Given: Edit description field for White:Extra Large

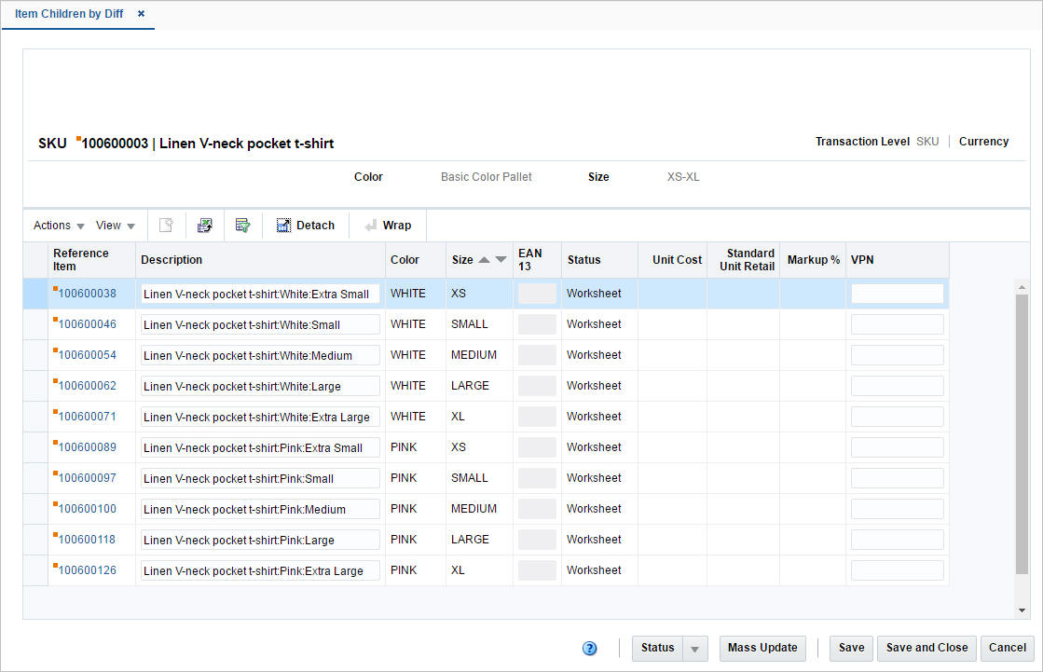Looking at the screenshot, I should 260,417.
